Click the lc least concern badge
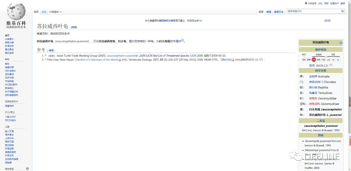 (x=338, y=59)
